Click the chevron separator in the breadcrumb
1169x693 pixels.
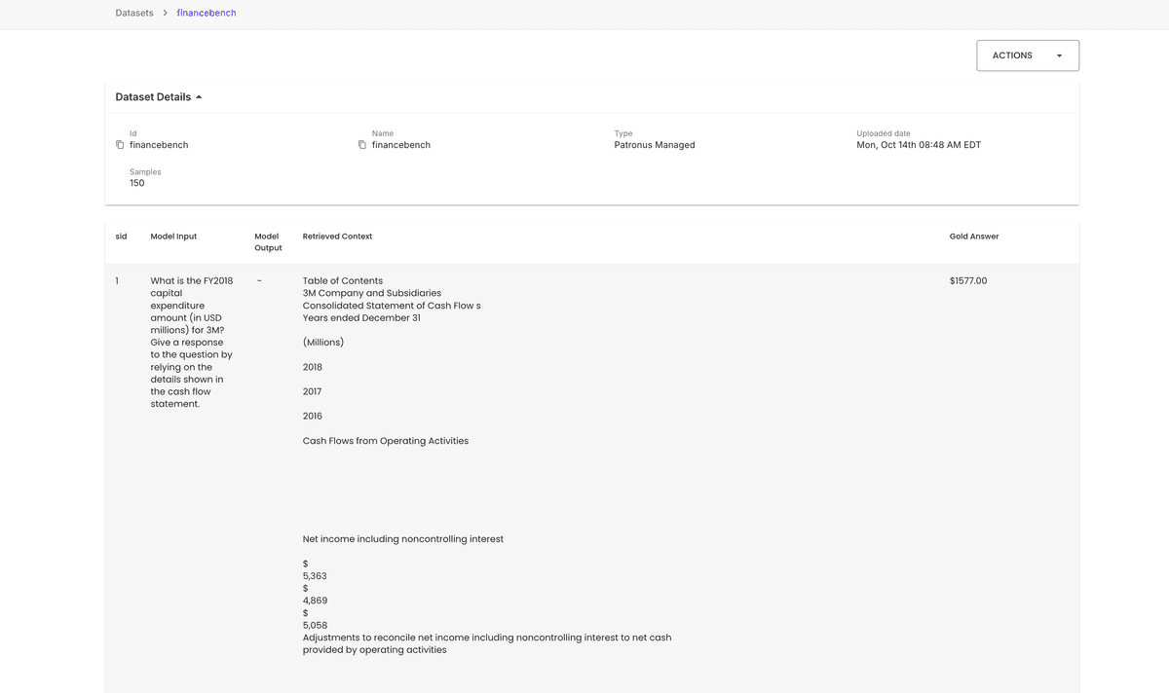tap(164, 13)
